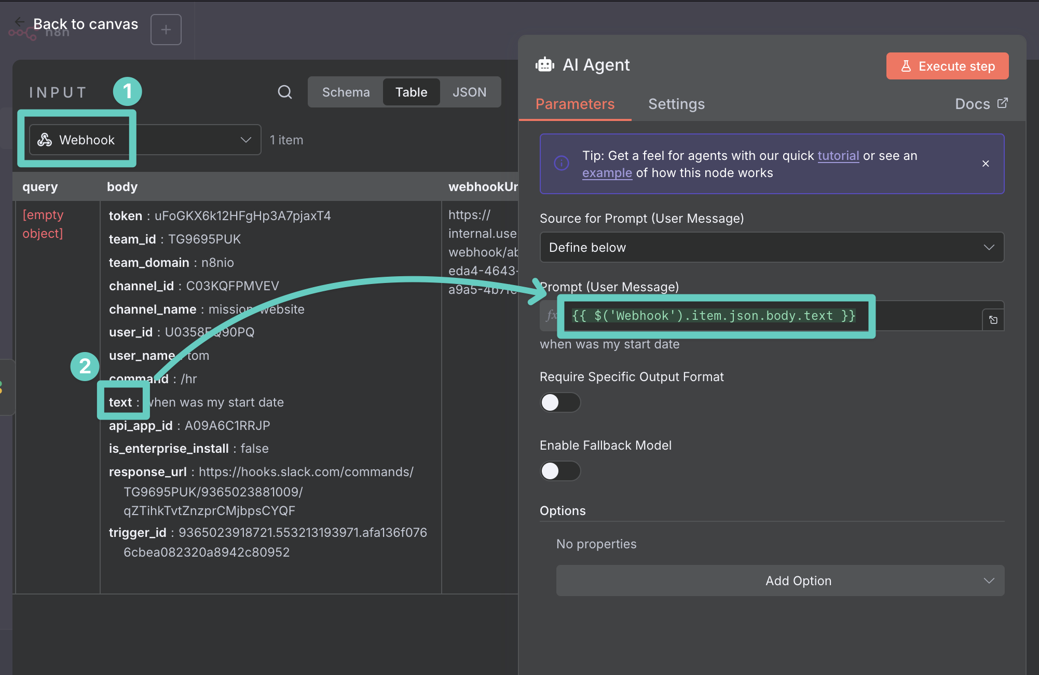Click the expand editor icon on prompt field
Screen dimensions: 1039x675
point(993,320)
